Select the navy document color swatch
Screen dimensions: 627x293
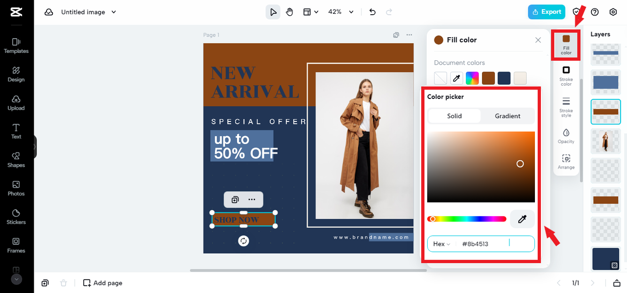point(504,78)
